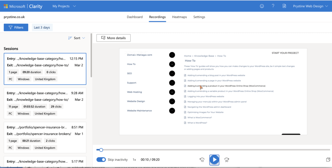Switch to the Recordings tab
The width and height of the screenshot is (332, 168).
tap(157, 17)
